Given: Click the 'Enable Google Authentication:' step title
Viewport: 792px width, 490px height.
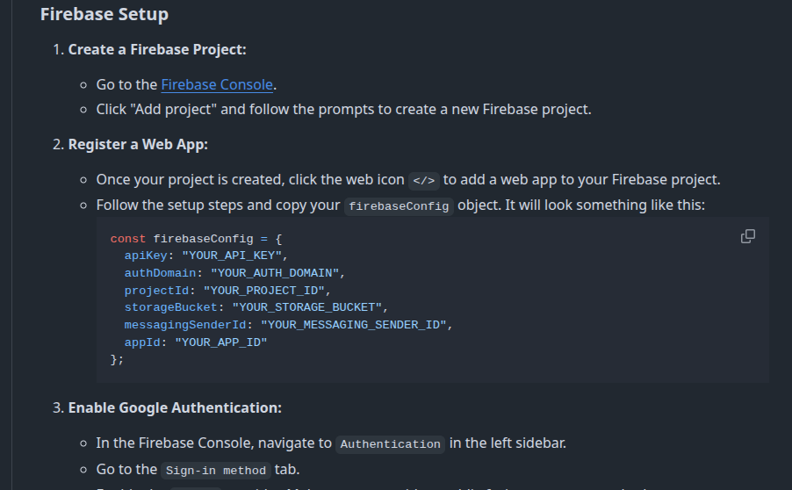Looking at the screenshot, I should pyautogui.click(x=175, y=407).
